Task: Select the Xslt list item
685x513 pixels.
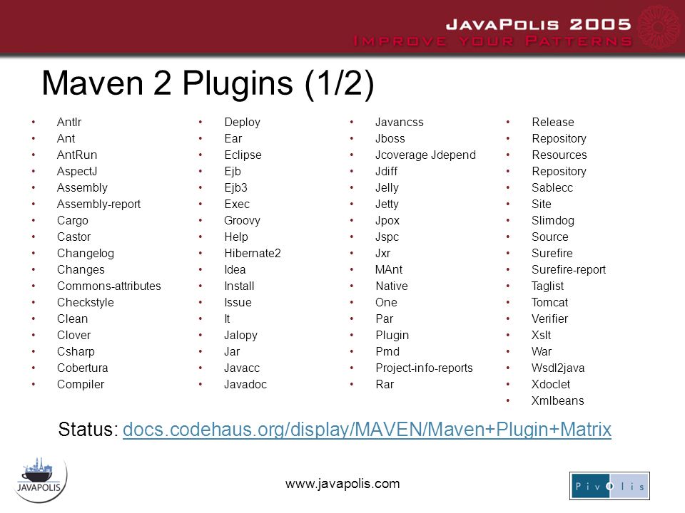Action: (541, 335)
